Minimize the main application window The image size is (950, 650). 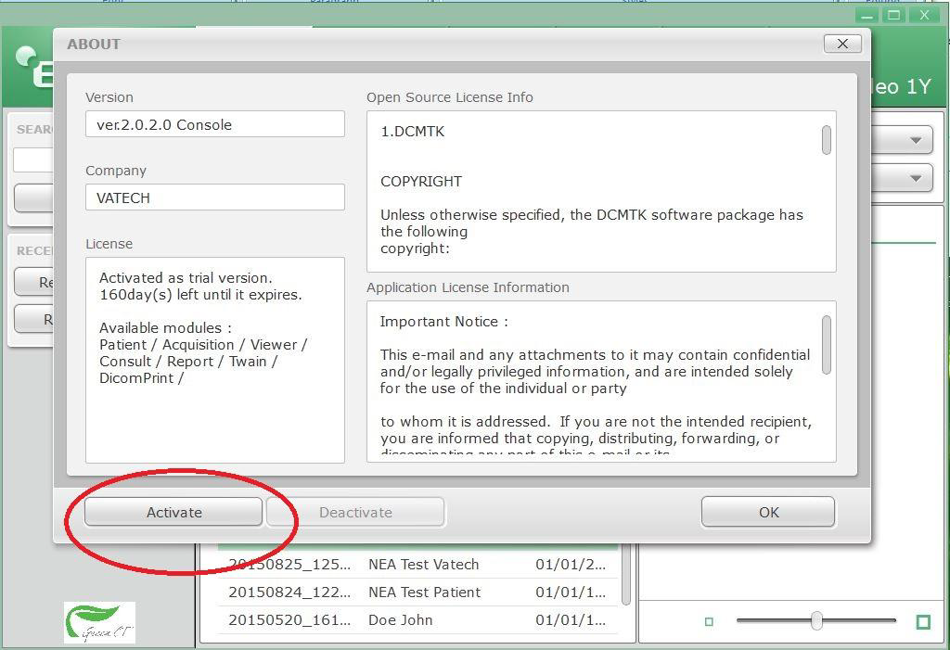point(867,16)
